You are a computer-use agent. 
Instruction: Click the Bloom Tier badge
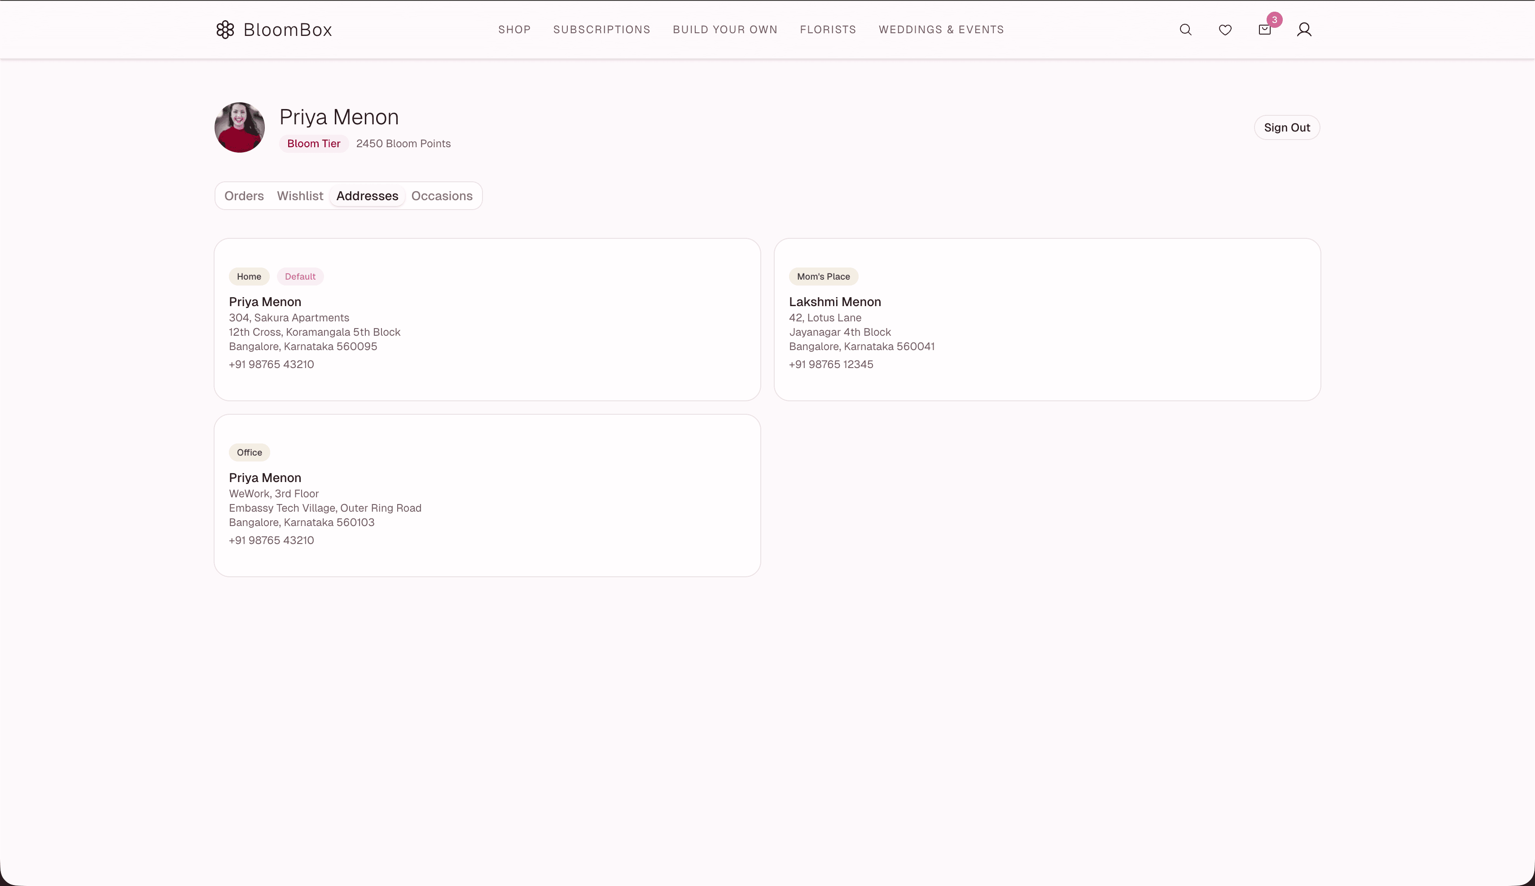click(x=313, y=144)
